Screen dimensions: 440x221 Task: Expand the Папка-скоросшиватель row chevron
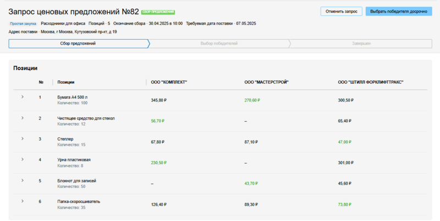23,201
